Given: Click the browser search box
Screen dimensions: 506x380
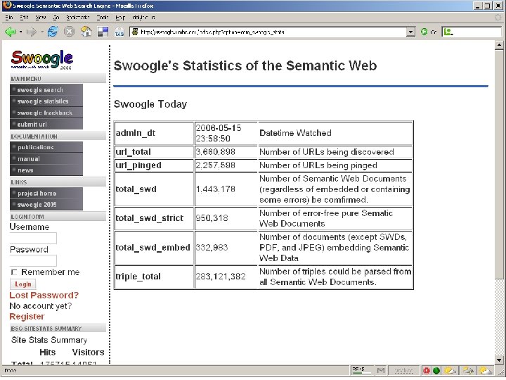Looking at the screenshot, I should (472, 32).
